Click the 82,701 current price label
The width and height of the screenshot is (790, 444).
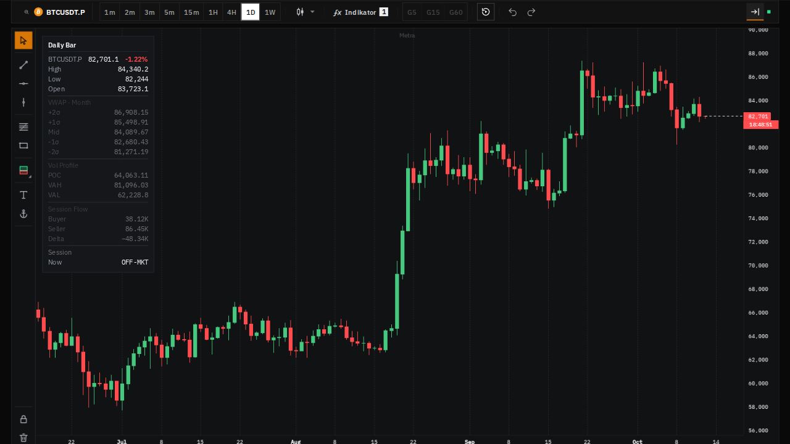pyautogui.click(x=759, y=116)
